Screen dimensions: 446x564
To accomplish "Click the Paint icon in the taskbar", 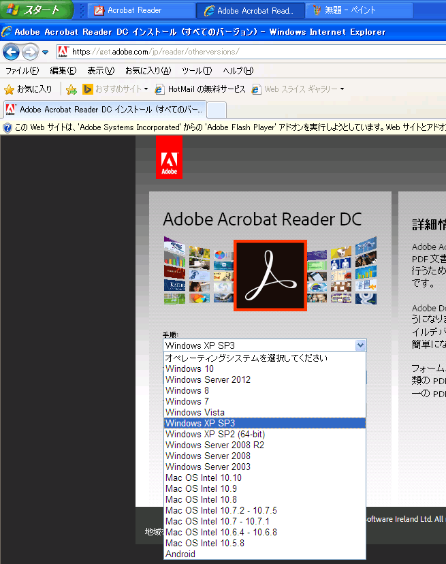I will coord(317,10).
